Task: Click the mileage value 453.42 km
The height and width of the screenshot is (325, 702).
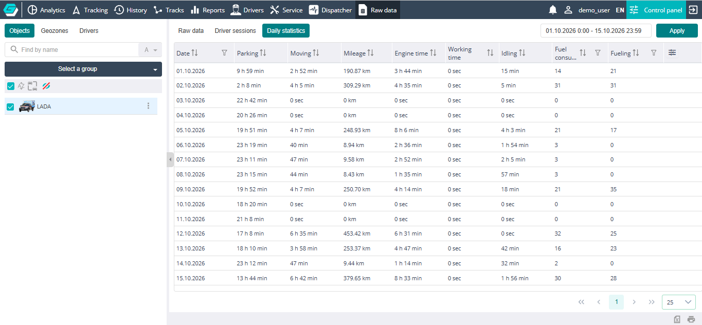Action: coord(357,233)
